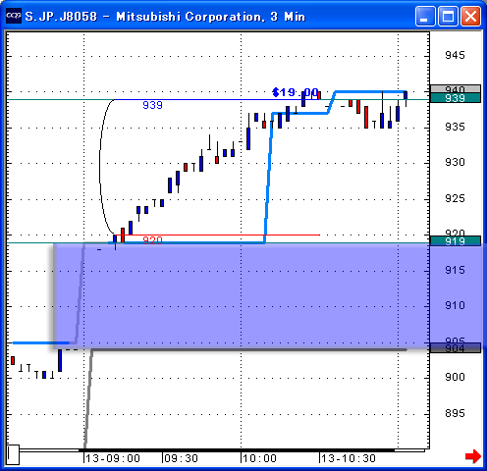Click the CQG logo icon in title bar
487x471 pixels.
14,16
